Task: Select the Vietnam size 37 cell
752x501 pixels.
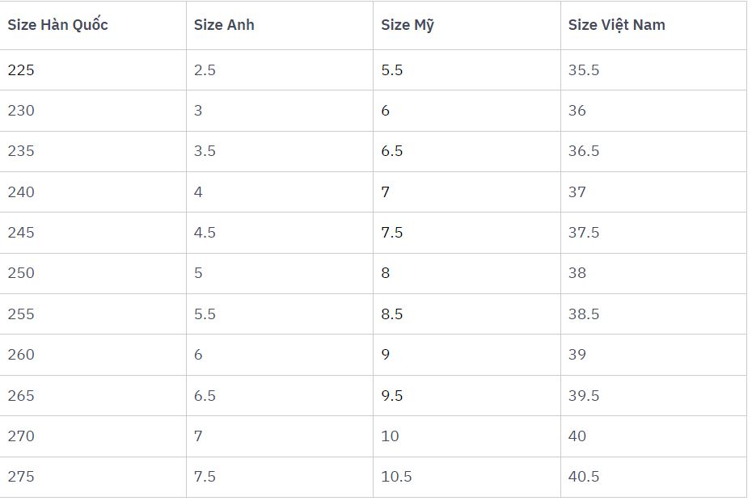Action: (577, 192)
